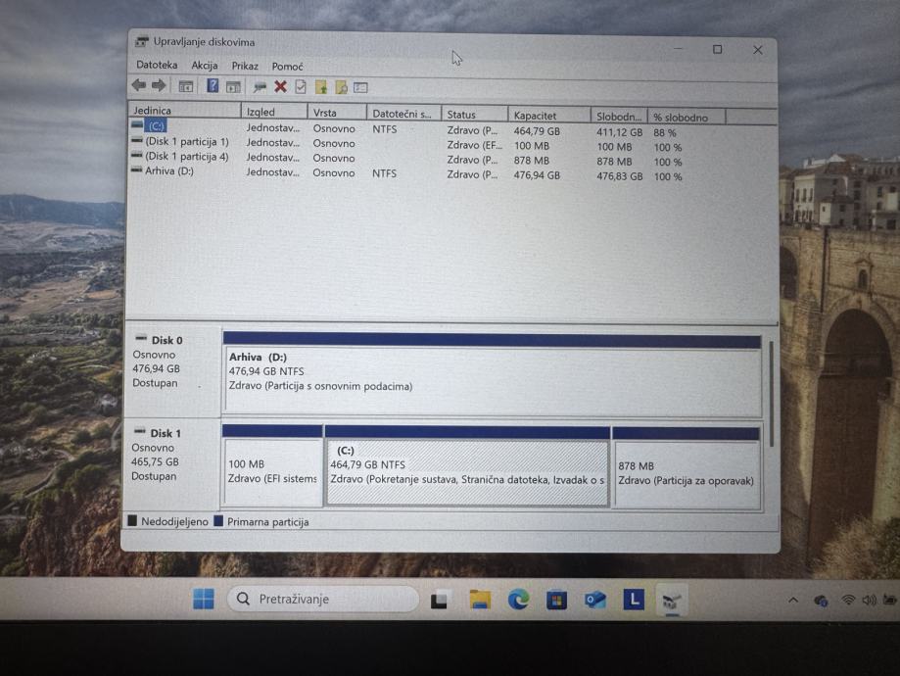Open the blue L app on taskbar

pyautogui.click(x=634, y=600)
